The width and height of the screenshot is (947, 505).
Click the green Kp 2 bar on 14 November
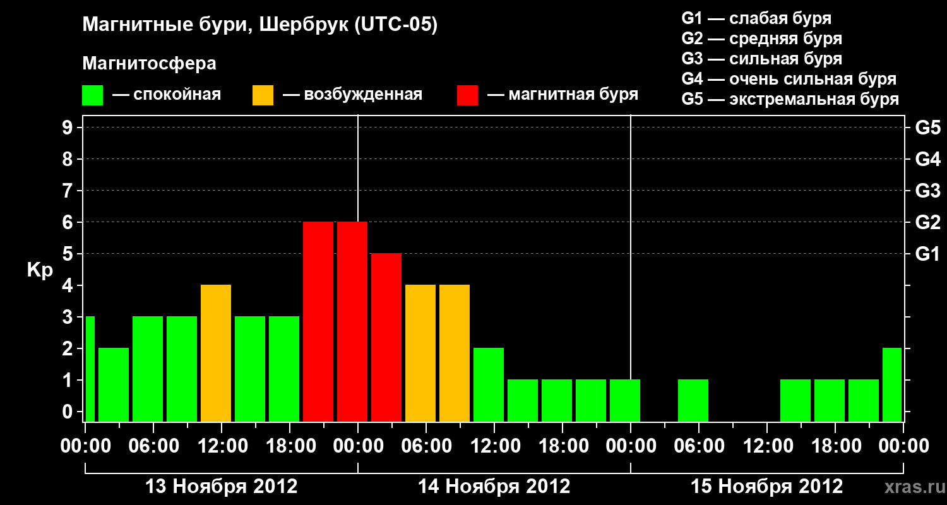489,384
